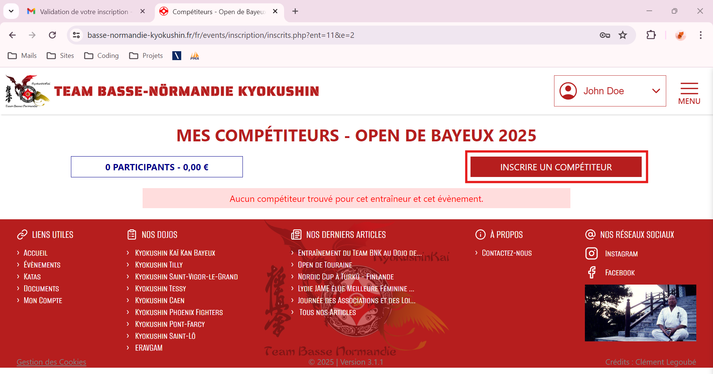713x374 pixels.
Task: Click the karate master photo thumbnail
Action: (x=640, y=313)
